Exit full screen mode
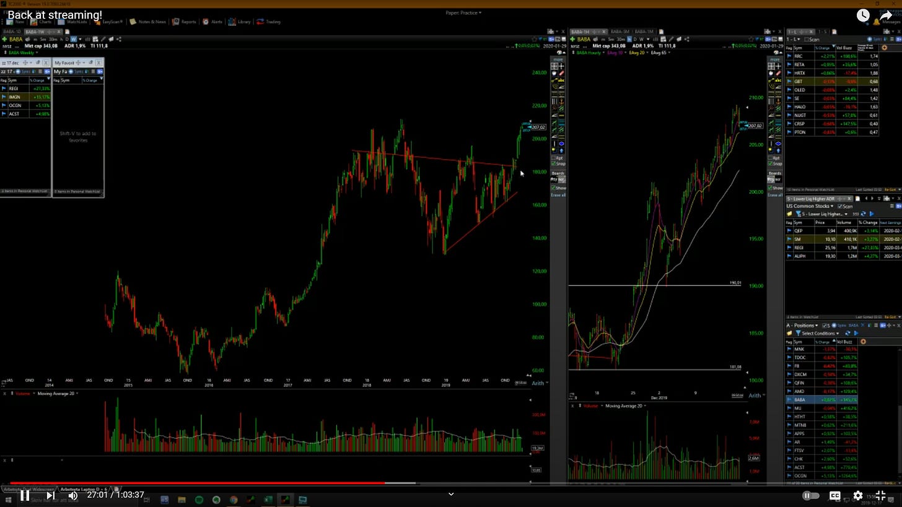 click(x=880, y=495)
